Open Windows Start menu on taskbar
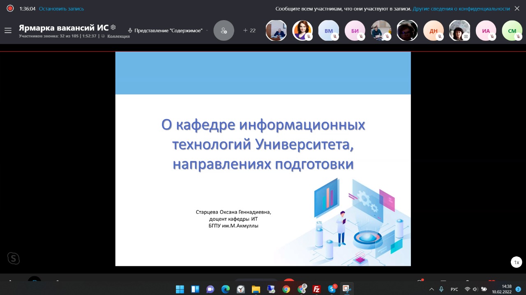This screenshot has height=295, width=526. click(x=180, y=289)
